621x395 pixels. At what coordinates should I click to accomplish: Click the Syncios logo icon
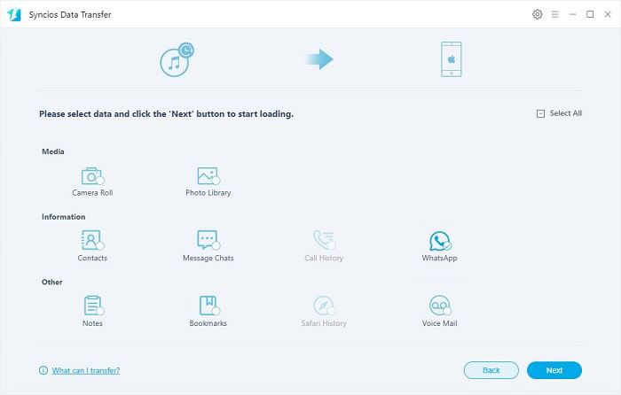coord(14,15)
